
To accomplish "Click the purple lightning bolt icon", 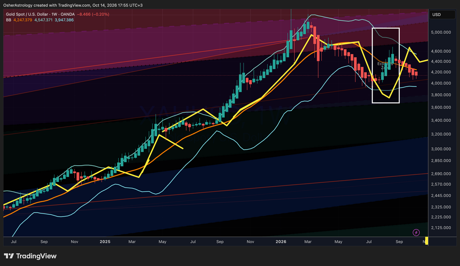I will 416,232.
